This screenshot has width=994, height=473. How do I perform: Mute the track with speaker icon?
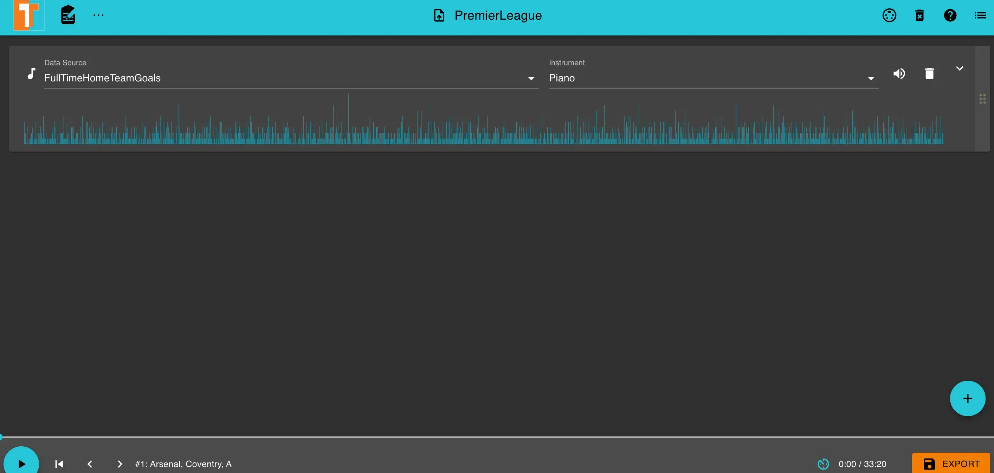pos(899,74)
